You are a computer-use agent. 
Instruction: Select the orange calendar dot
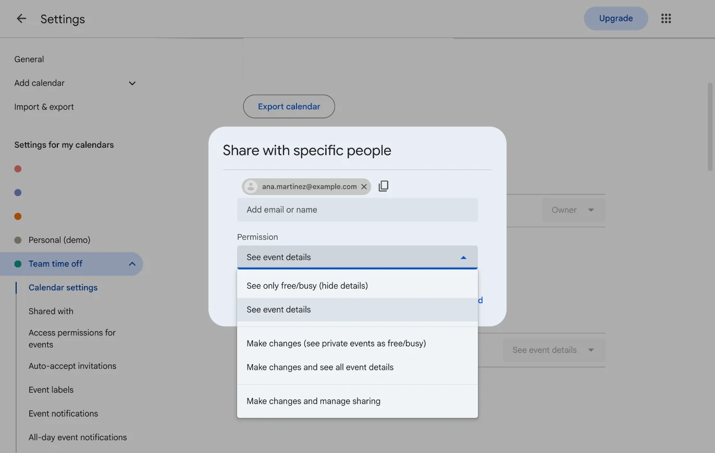click(18, 216)
